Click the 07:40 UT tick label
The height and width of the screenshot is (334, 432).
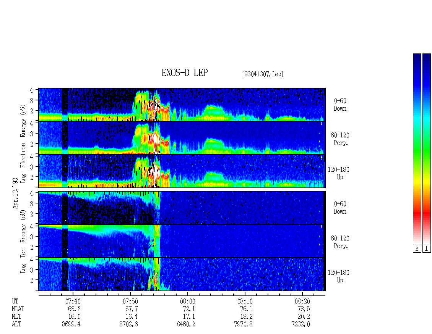73,301
